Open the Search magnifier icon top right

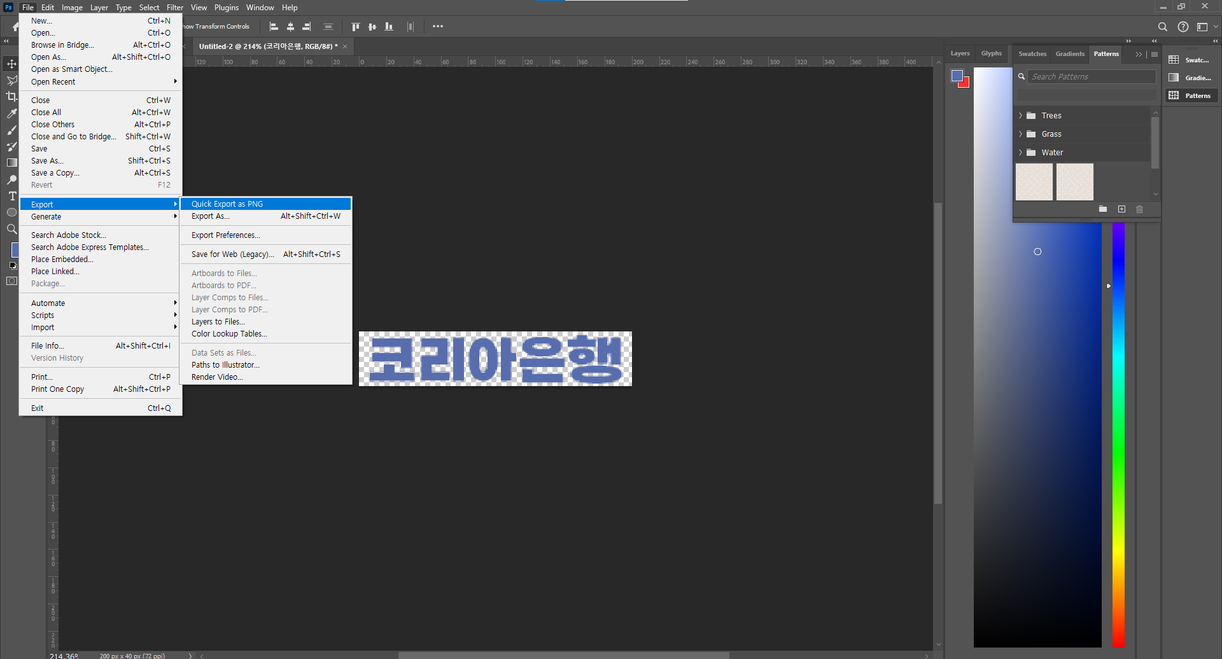pos(1163,27)
